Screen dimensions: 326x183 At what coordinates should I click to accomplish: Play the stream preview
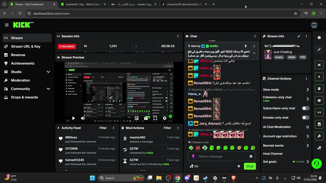click(73, 118)
